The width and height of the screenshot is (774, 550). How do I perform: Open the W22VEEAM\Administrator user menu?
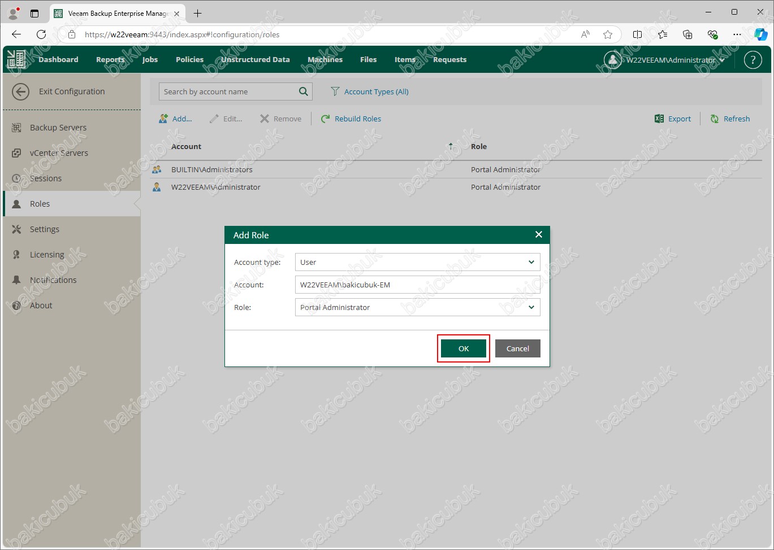click(x=664, y=60)
